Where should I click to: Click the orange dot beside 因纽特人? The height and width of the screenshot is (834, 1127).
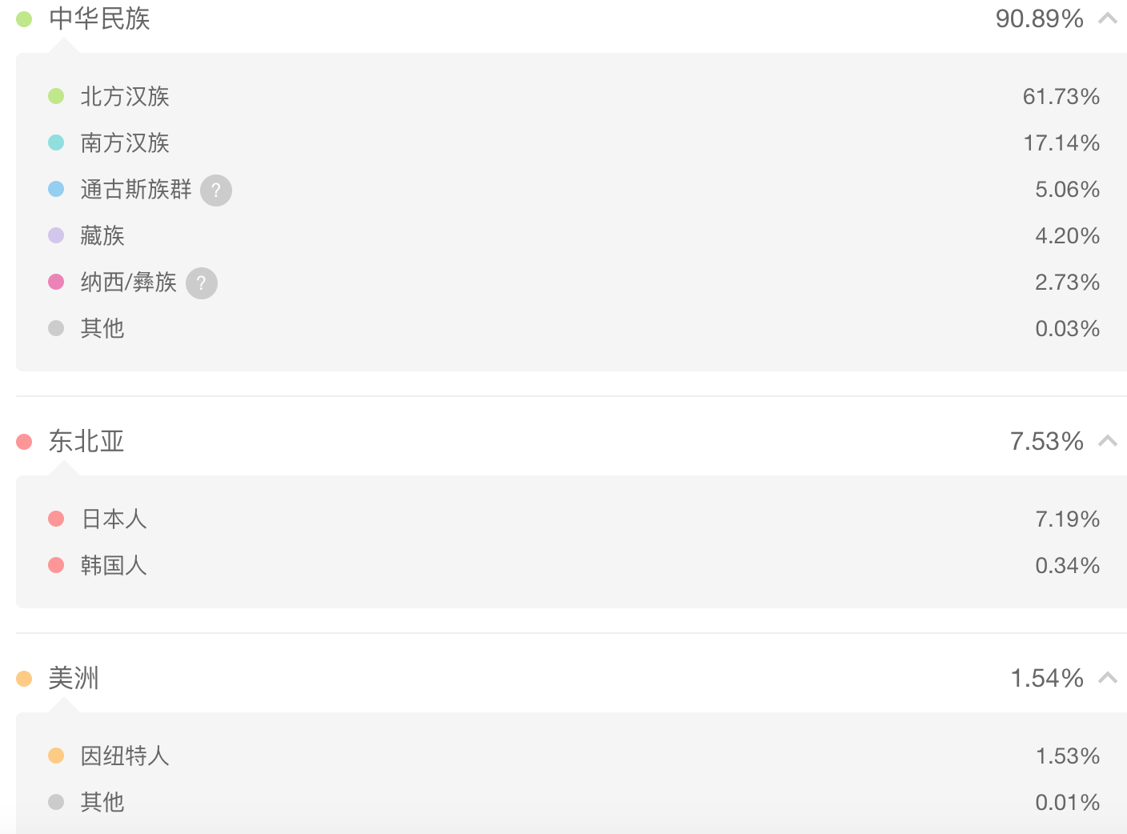56,756
